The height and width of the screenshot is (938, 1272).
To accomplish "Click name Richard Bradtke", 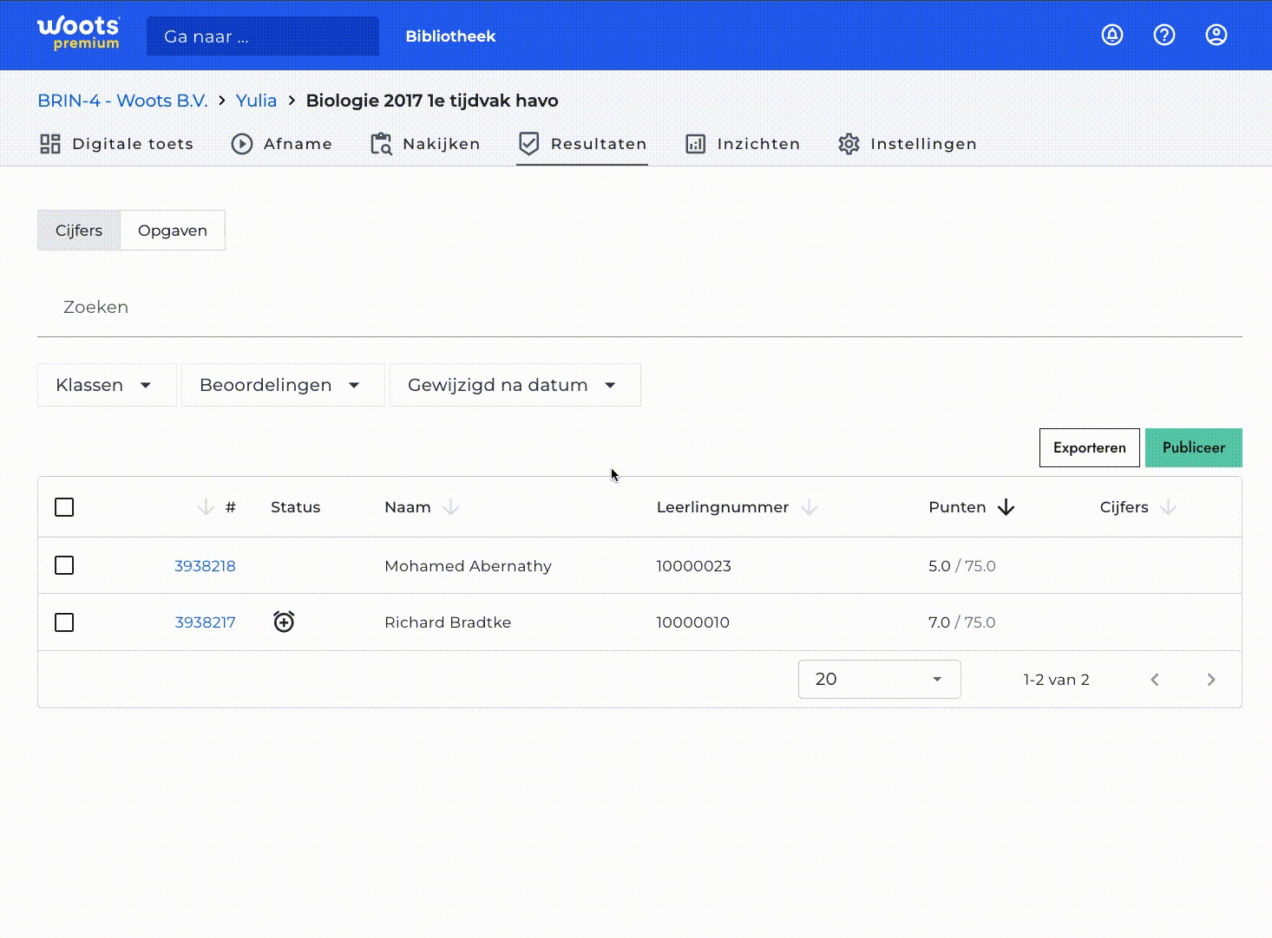I will tap(448, 622).
